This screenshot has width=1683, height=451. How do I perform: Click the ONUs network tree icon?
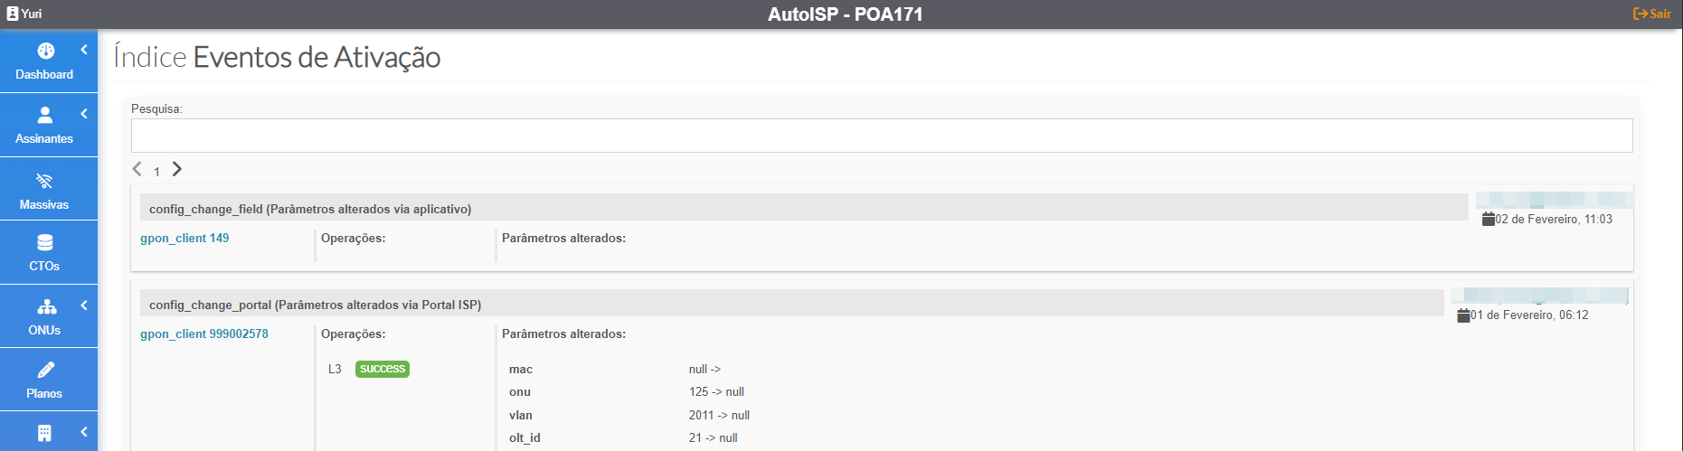click(x=46, y=306)
